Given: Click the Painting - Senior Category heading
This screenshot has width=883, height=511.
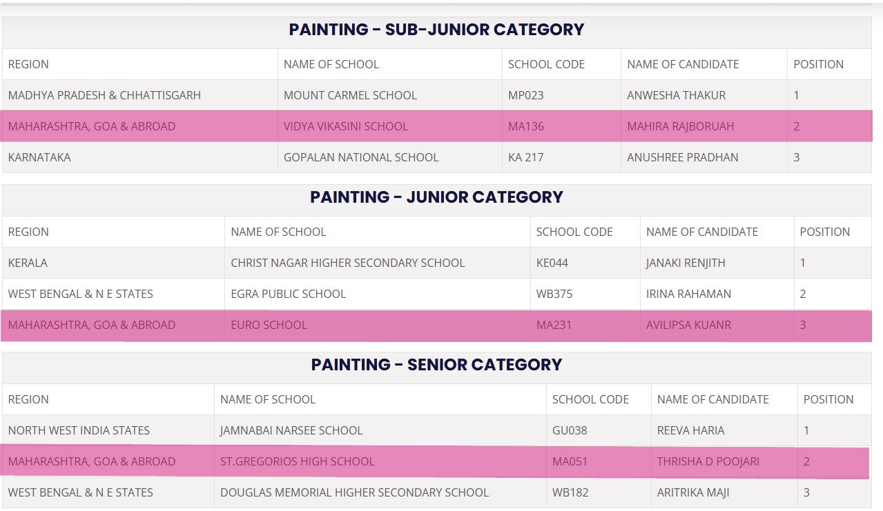Looking at the screenshot, I should click(x=436, y=365).
